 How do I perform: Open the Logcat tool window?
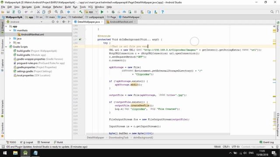tap(27, 142)
